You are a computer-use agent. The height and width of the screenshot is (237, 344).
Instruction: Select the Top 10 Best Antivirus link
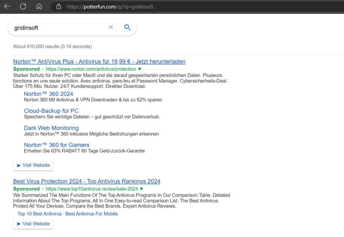[x=39, y=214]
